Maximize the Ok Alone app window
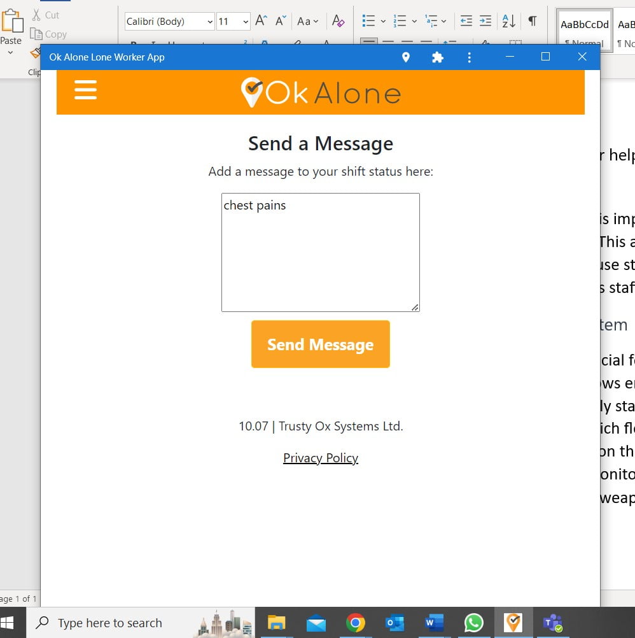The width and height of the screenshot is (635, 638). [x=545, y=57]
